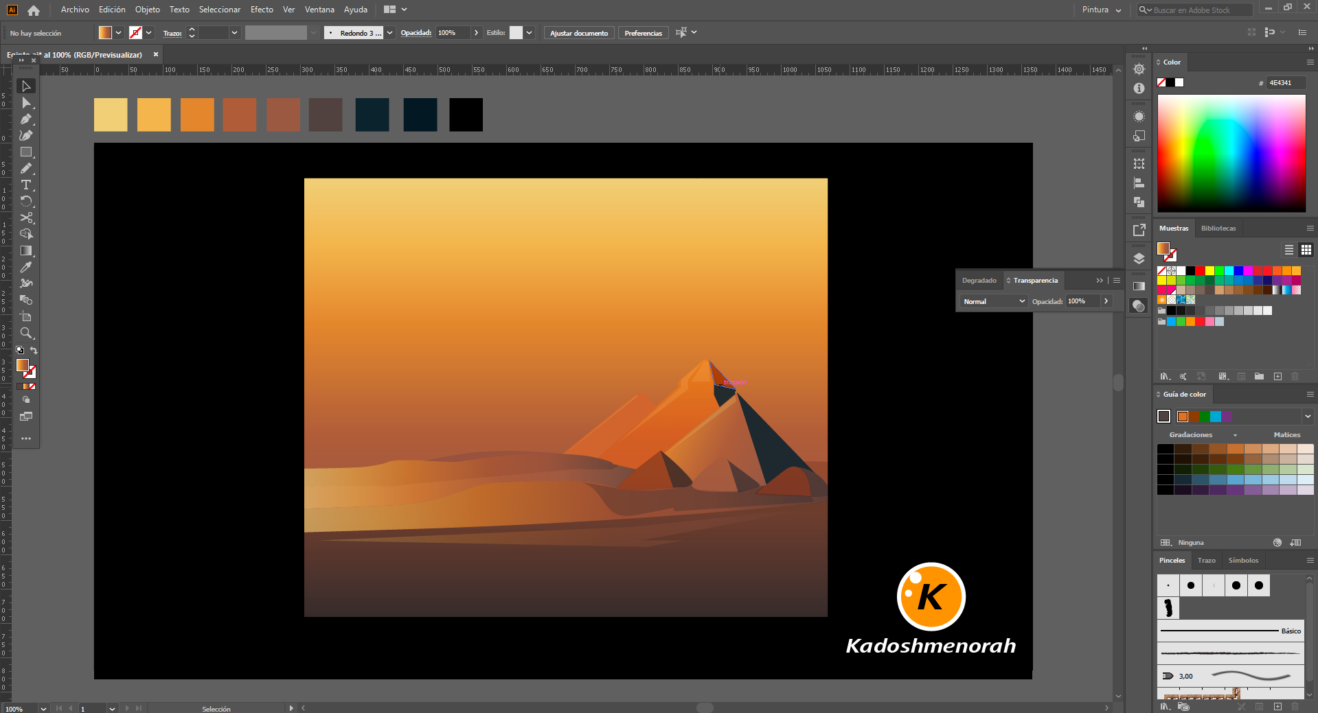
Task: Open the Align panel icon
Action: pos(1139,183)
